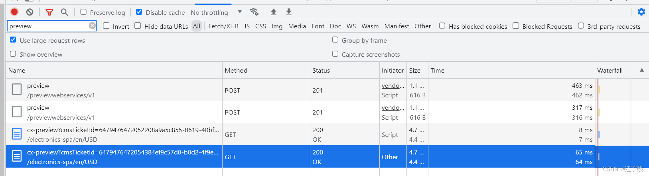Viewport: 649px width, 176px height.
Task: Open network conditions wifi icon
Action: pyautogui.click(x=254, y=12)
